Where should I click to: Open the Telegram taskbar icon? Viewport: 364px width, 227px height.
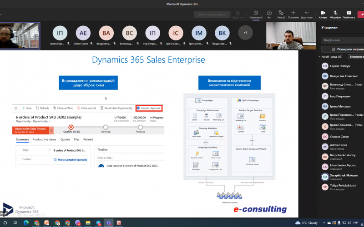[x=98, y=223]
